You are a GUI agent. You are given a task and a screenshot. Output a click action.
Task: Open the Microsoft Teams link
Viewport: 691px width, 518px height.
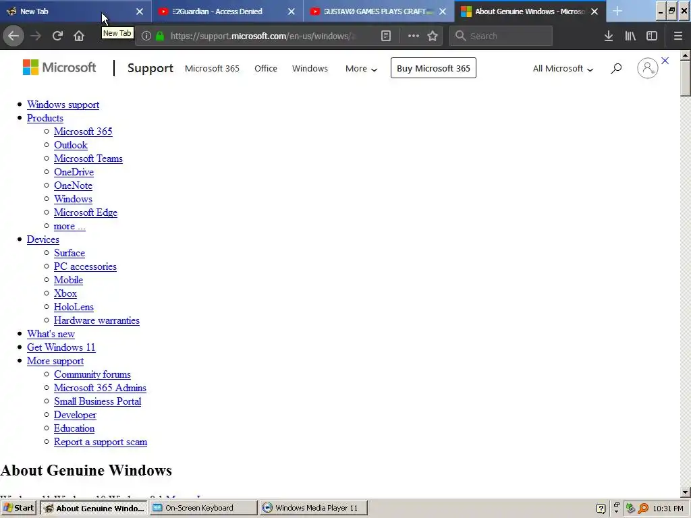[x=88, y=159]
